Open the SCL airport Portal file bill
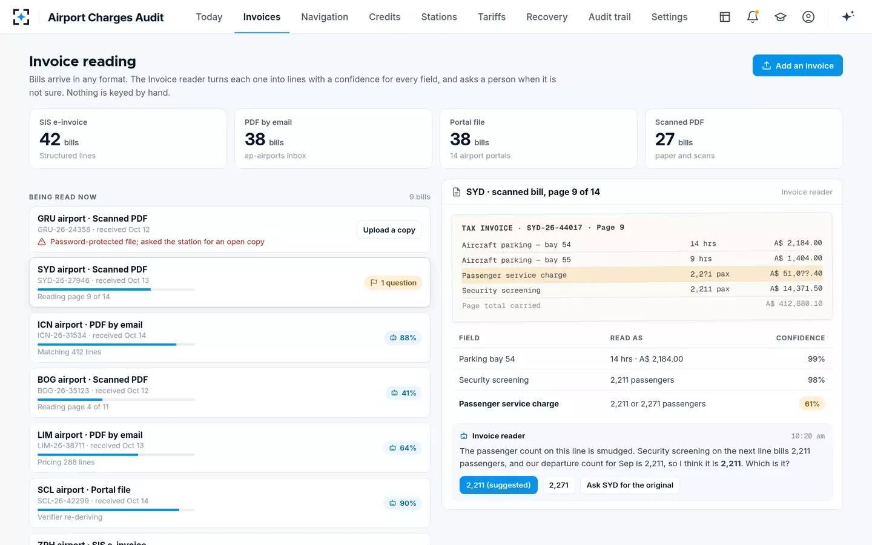The image size is (872, 545). pos(230,503)
